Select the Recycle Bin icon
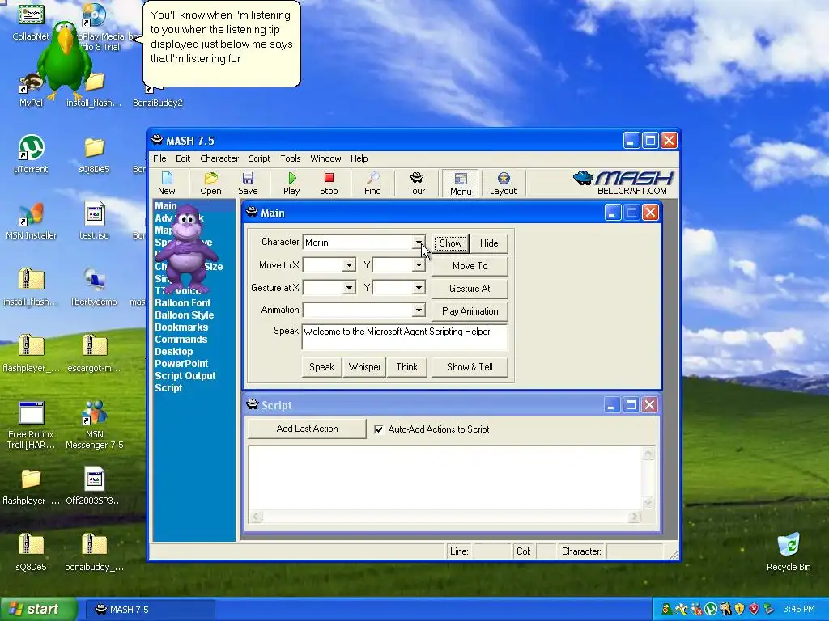 point(789,552)
